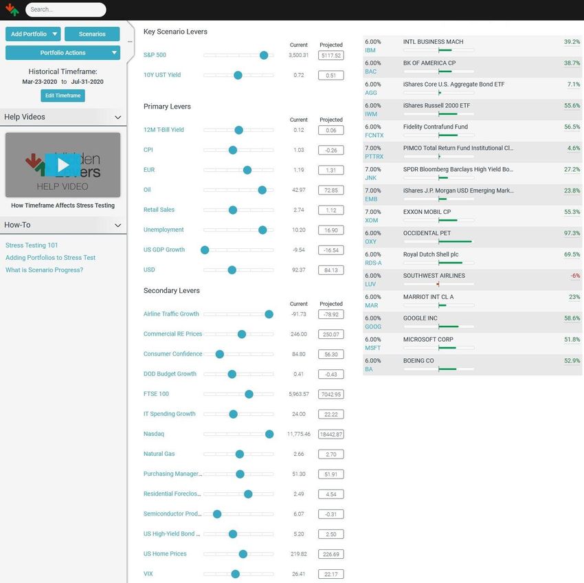Open the FCNTX ticker link
Image resolution: width=584 pixels, height=583 pixels.
tap(374, 135)
